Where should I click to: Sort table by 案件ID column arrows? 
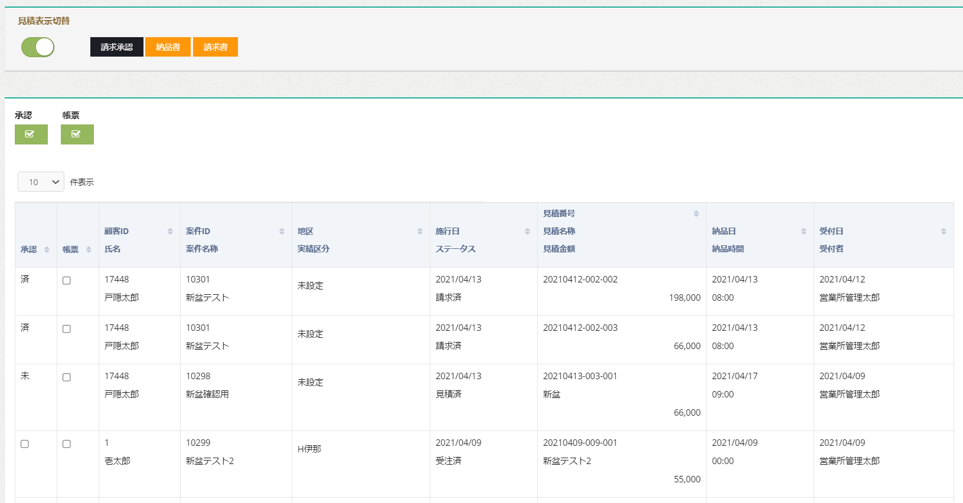pyautogui.click(x=282, y=231)
